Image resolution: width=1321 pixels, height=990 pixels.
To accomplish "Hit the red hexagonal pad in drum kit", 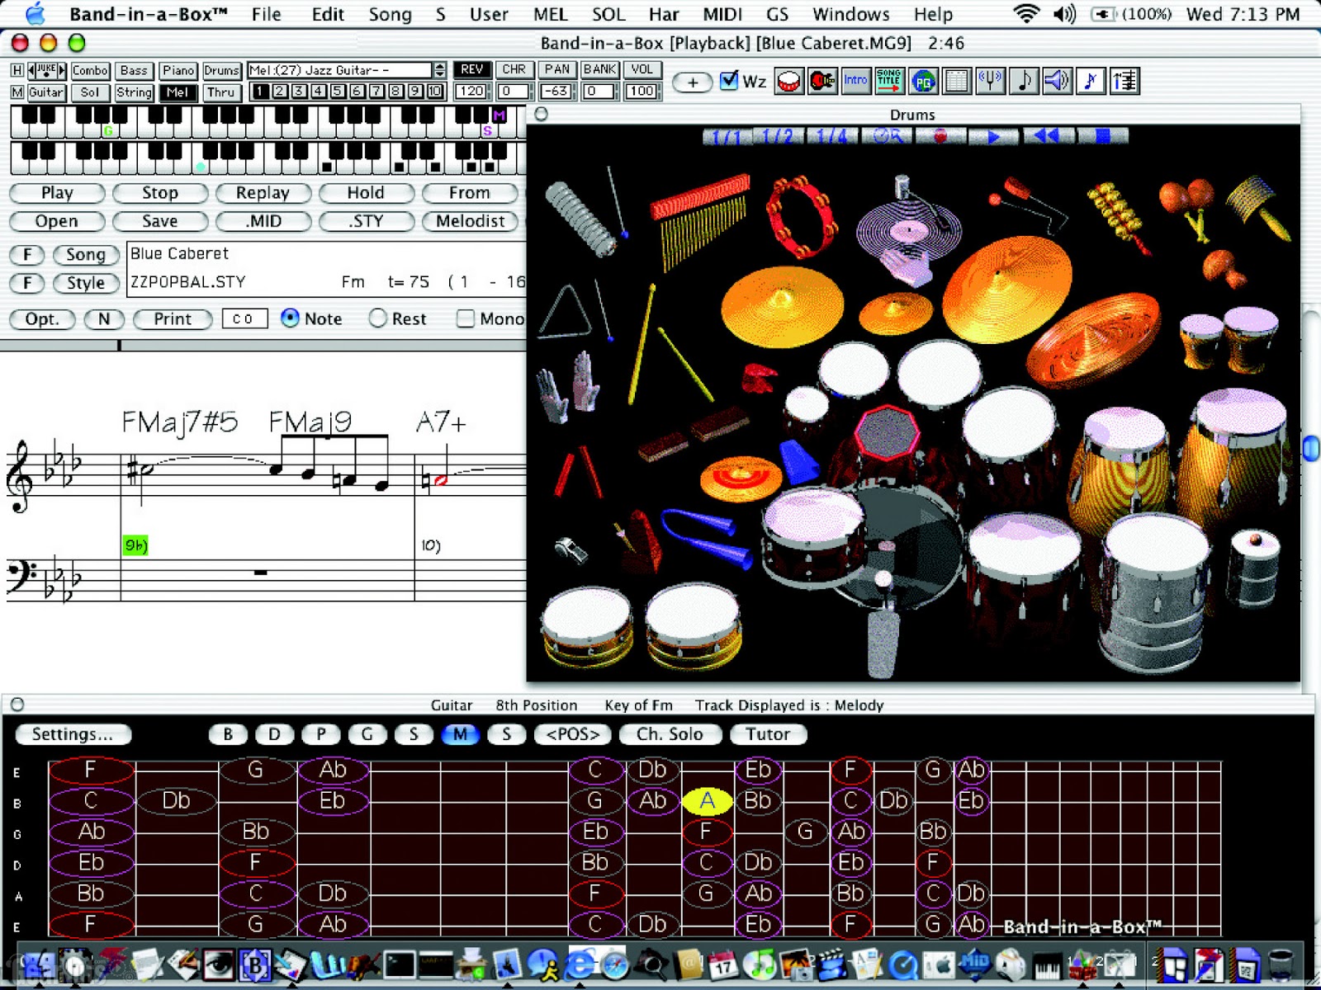I will click(886, 431).
